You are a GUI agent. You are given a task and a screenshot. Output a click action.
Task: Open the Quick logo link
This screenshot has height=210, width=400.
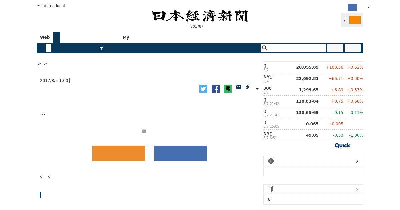(342, 145)
